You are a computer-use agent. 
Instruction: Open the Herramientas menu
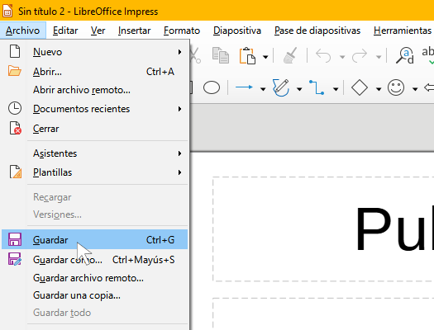[403, 31]
